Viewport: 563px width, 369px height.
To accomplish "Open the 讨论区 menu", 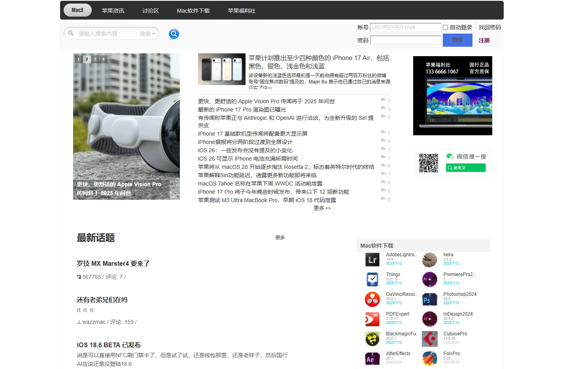I will (x=151, y=11).
